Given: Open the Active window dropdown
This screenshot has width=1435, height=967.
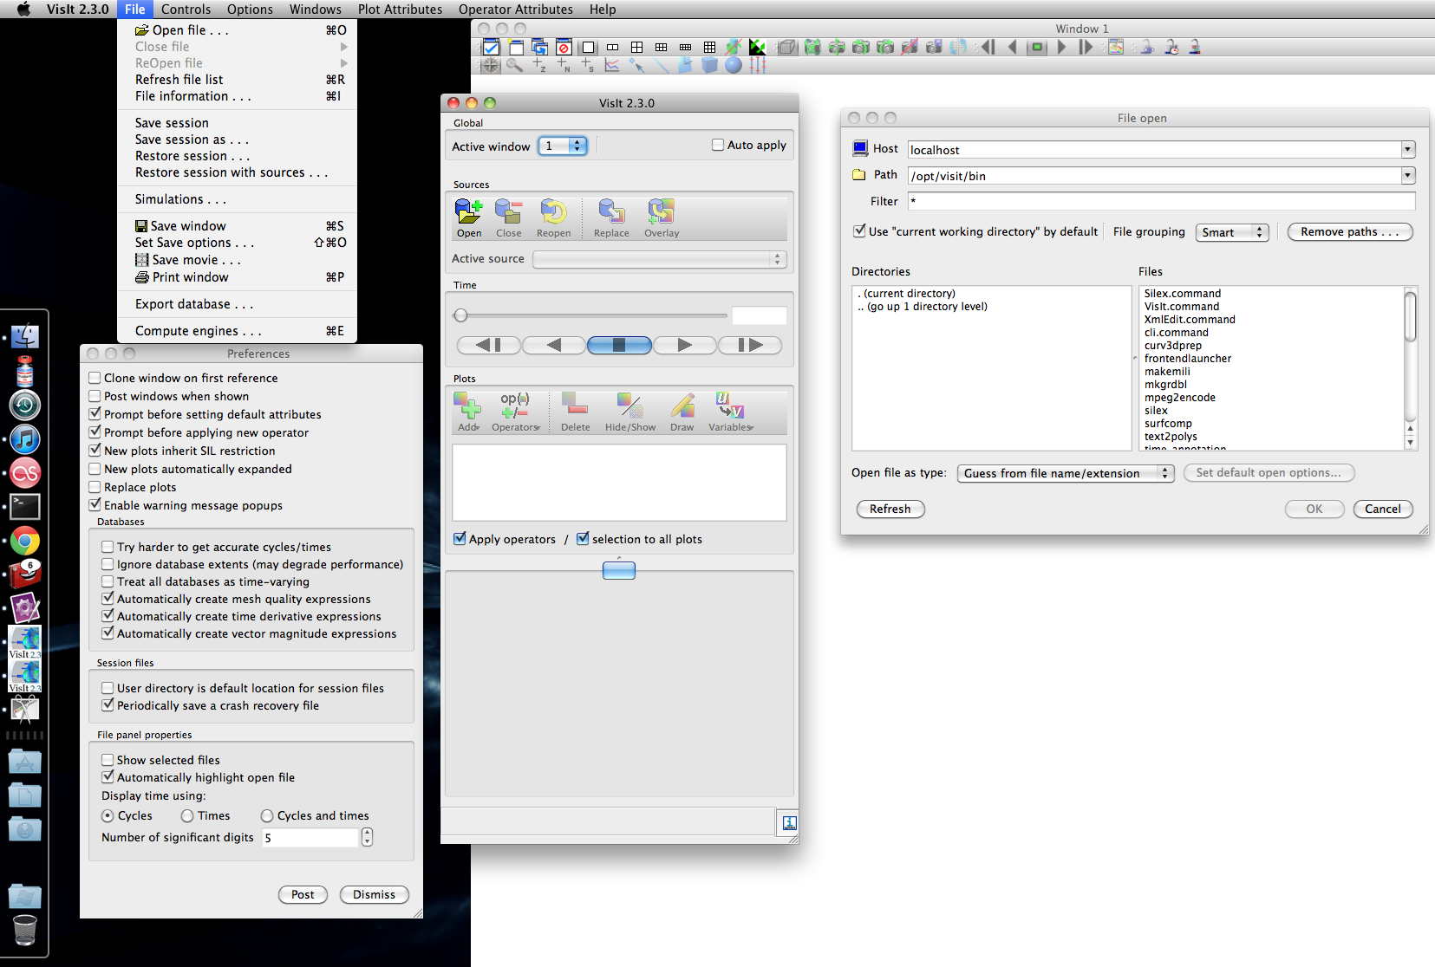Looking at the screenshot, I should [563, 146].
